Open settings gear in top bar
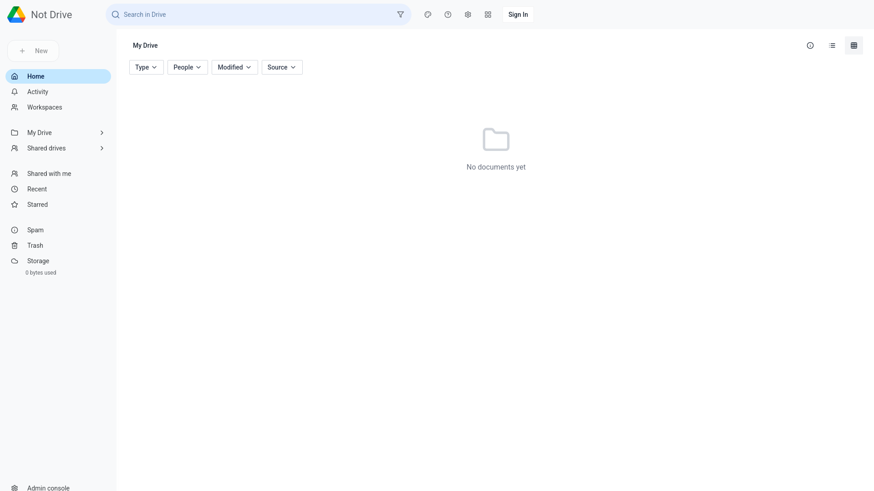 click(x=468, y=15)
